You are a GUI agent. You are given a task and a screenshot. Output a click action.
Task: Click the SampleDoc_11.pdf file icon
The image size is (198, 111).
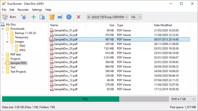[x=52, y=75]
